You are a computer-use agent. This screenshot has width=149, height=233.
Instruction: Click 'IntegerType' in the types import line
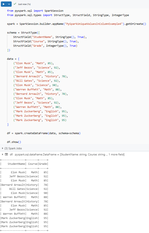pyautogui.click(x=120, y=15)
